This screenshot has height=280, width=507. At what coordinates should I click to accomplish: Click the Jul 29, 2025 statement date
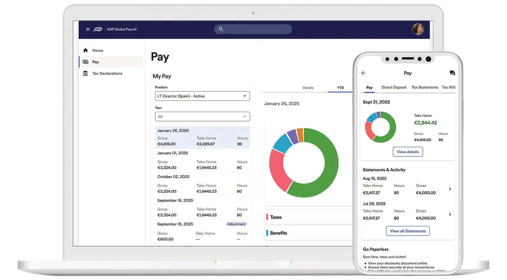point(374,204)
